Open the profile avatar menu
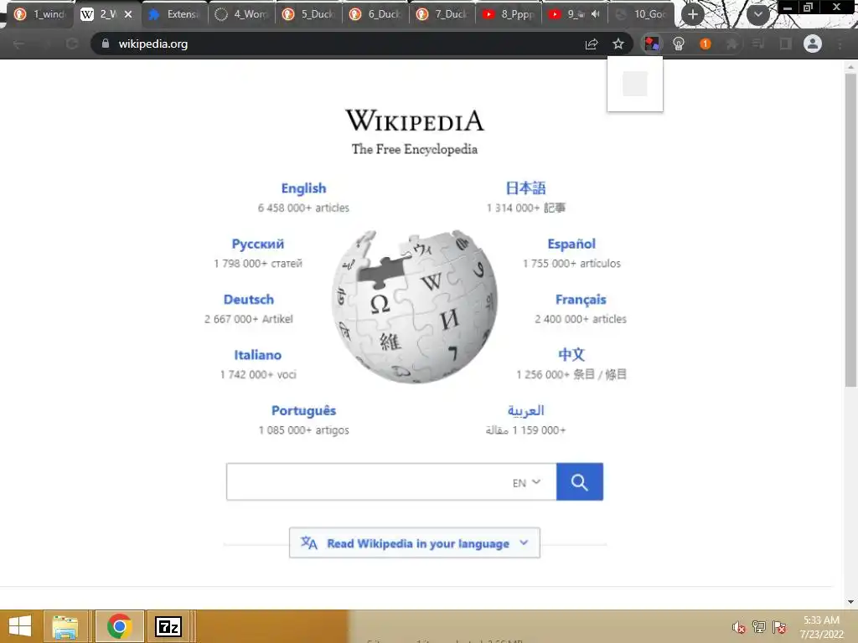The width and height of the screenshot is (858, 643). click(813, 44)
